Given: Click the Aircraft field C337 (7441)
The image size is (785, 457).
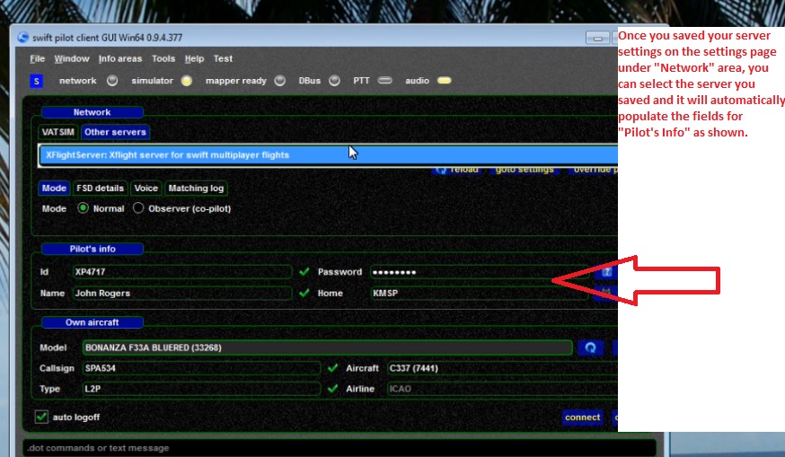Looking at the screenshot, I should click(502, 368).
